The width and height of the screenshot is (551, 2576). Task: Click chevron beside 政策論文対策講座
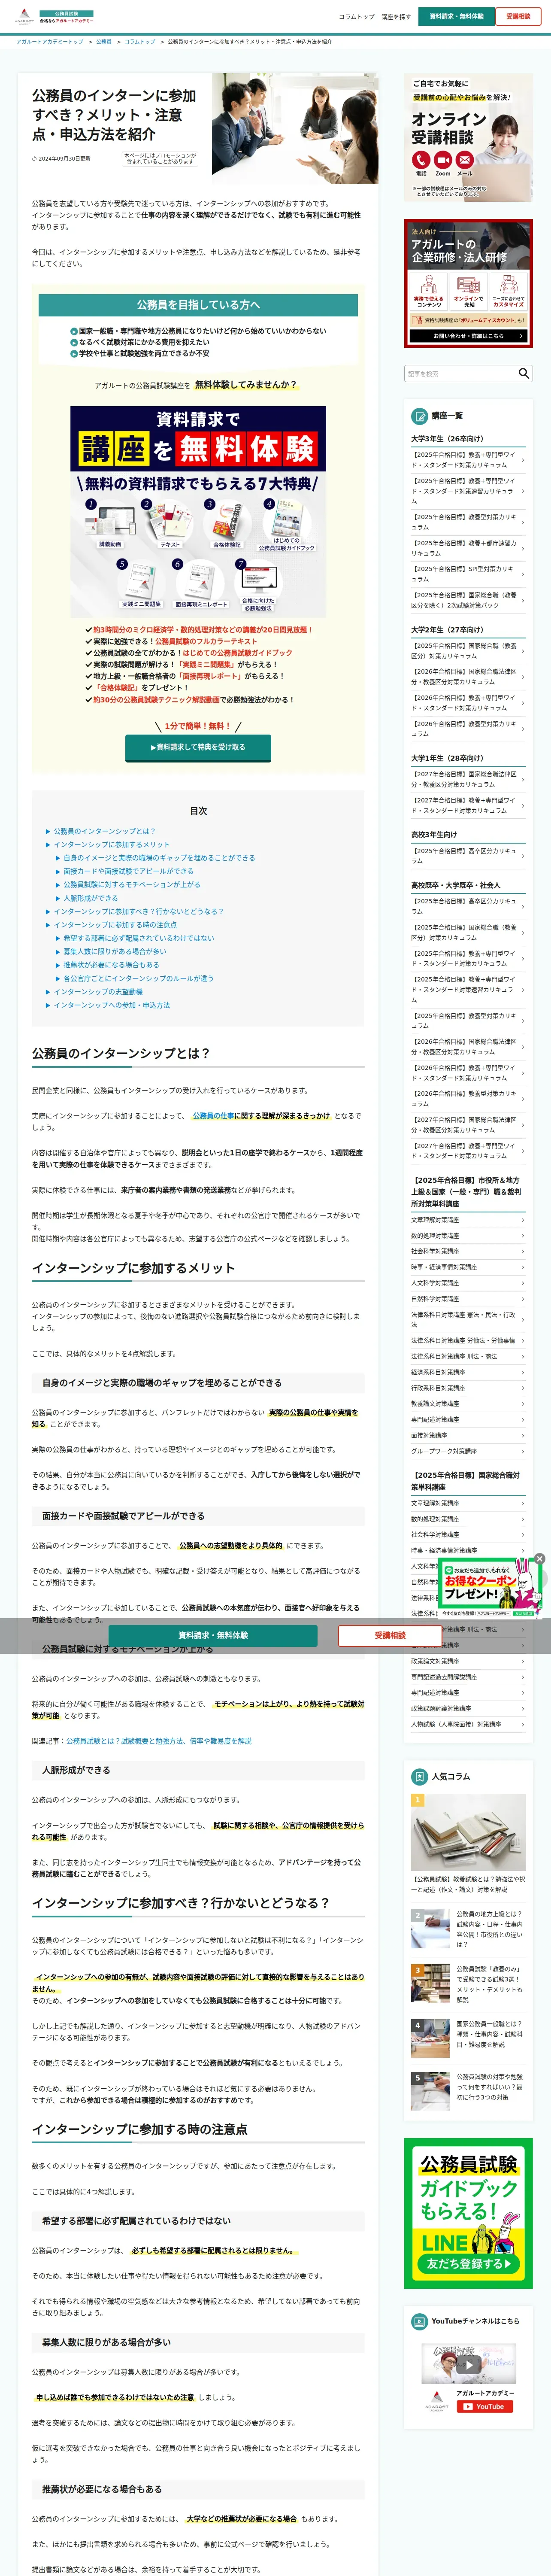point(523,1661)
